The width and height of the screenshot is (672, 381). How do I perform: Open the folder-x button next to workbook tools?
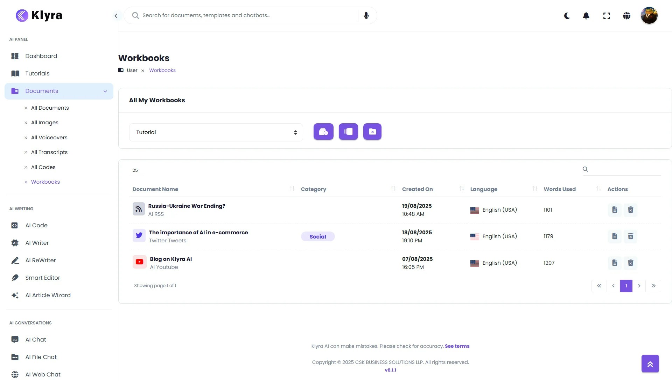click(372, 132)
